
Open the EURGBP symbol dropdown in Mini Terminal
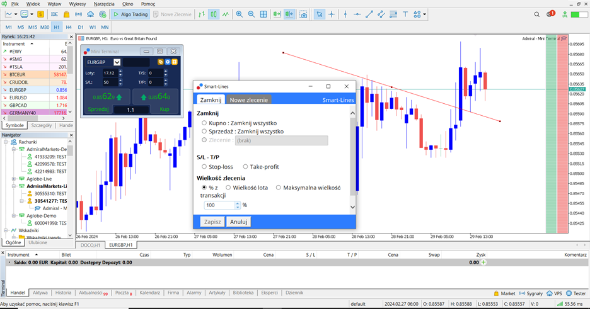(117, 62)
